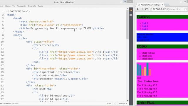The width and height of the screenshot is (188, 106).
Task: Click the editor vertical scrollbar thumb
Action: (127, 24)
